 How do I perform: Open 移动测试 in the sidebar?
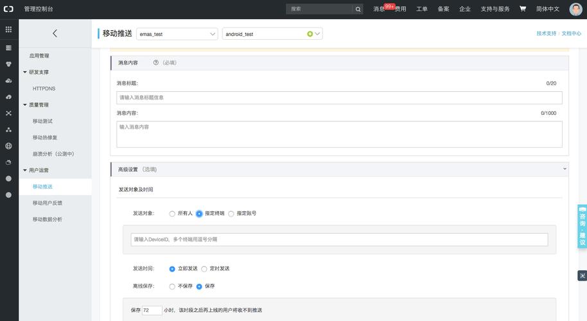[42, 121]
